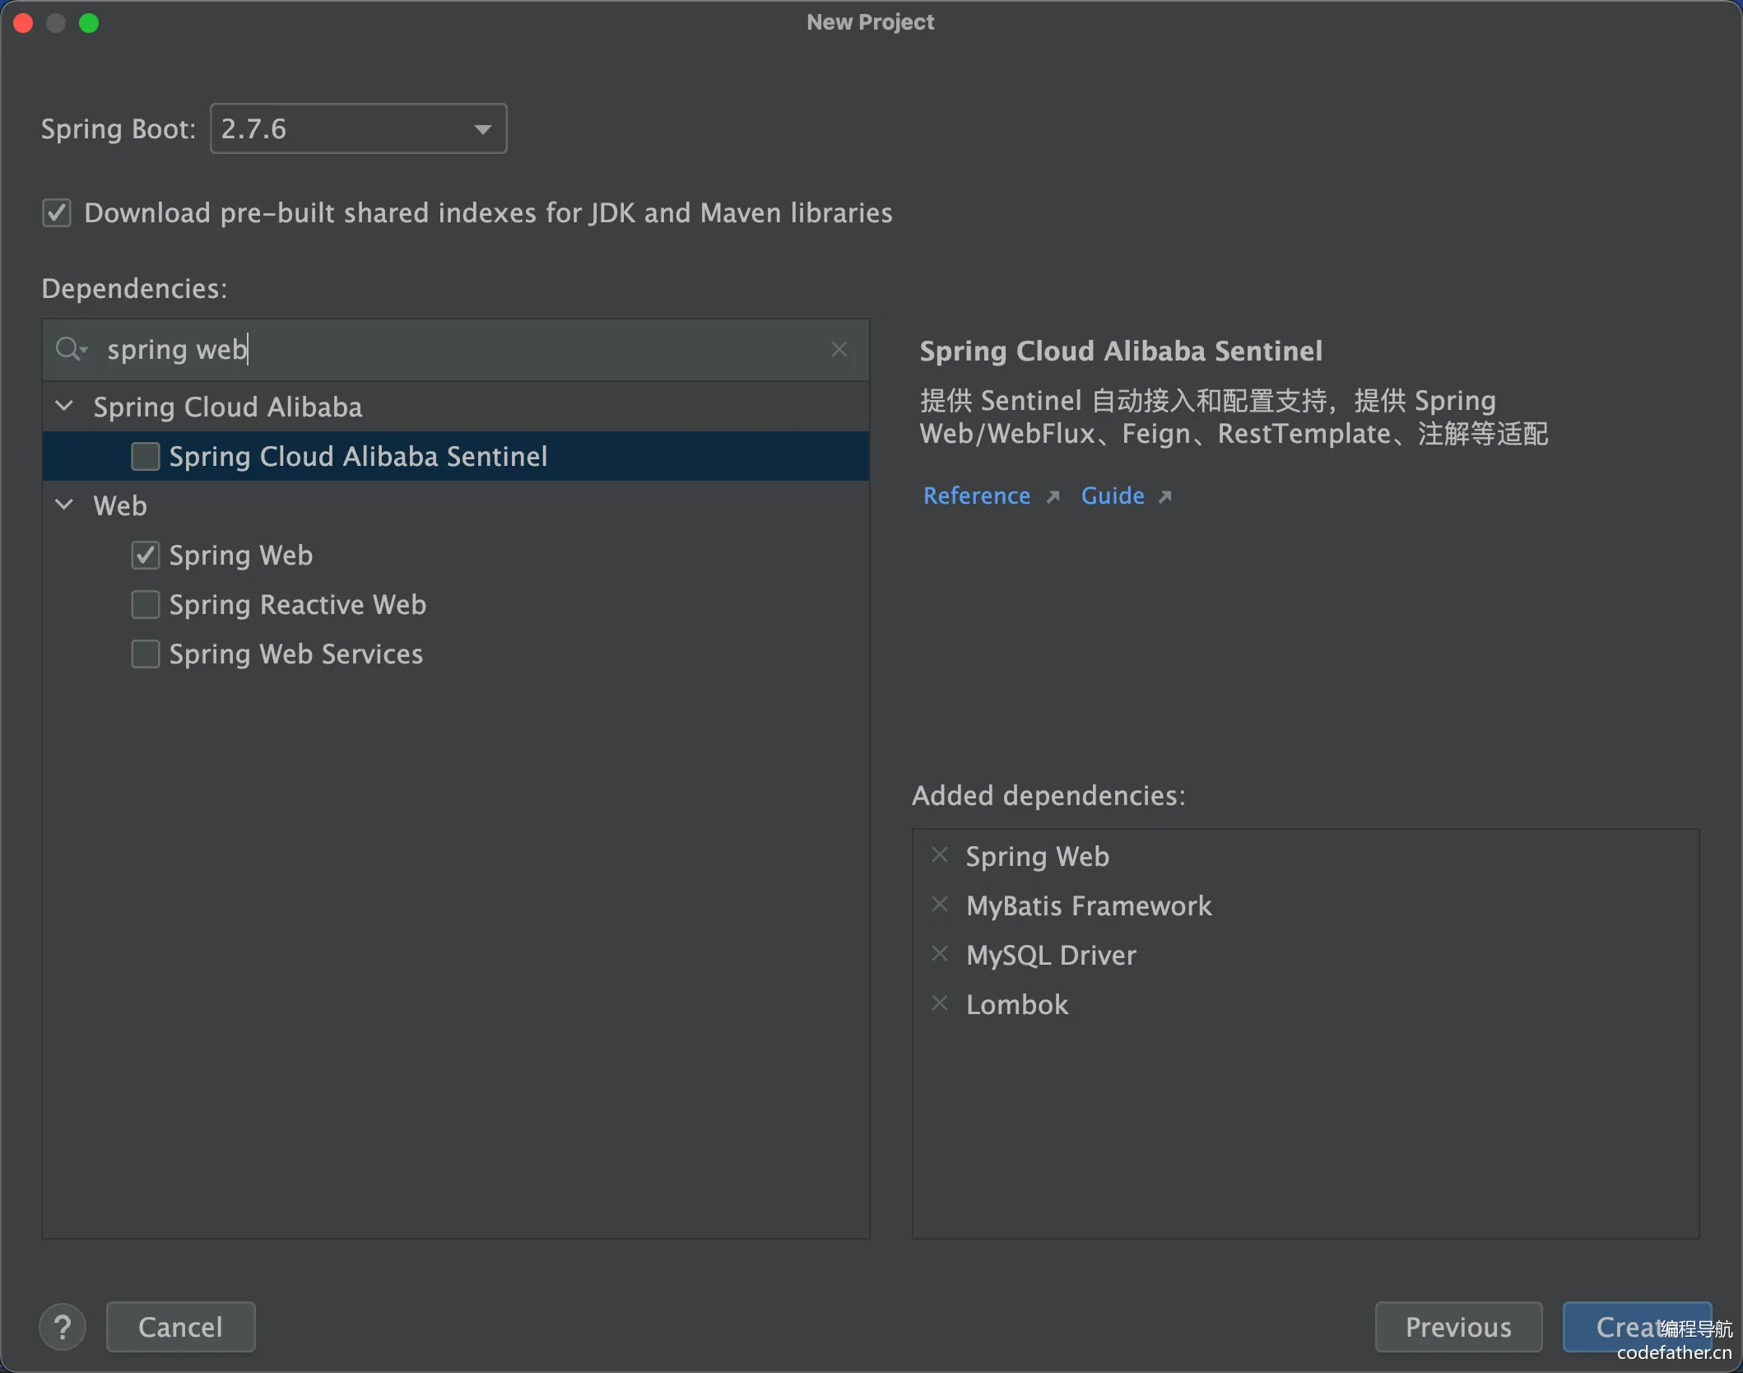Screen dimensions: 1743x1373
Task: Click the dependency search magnifier icon
Action: pos(70,349)
